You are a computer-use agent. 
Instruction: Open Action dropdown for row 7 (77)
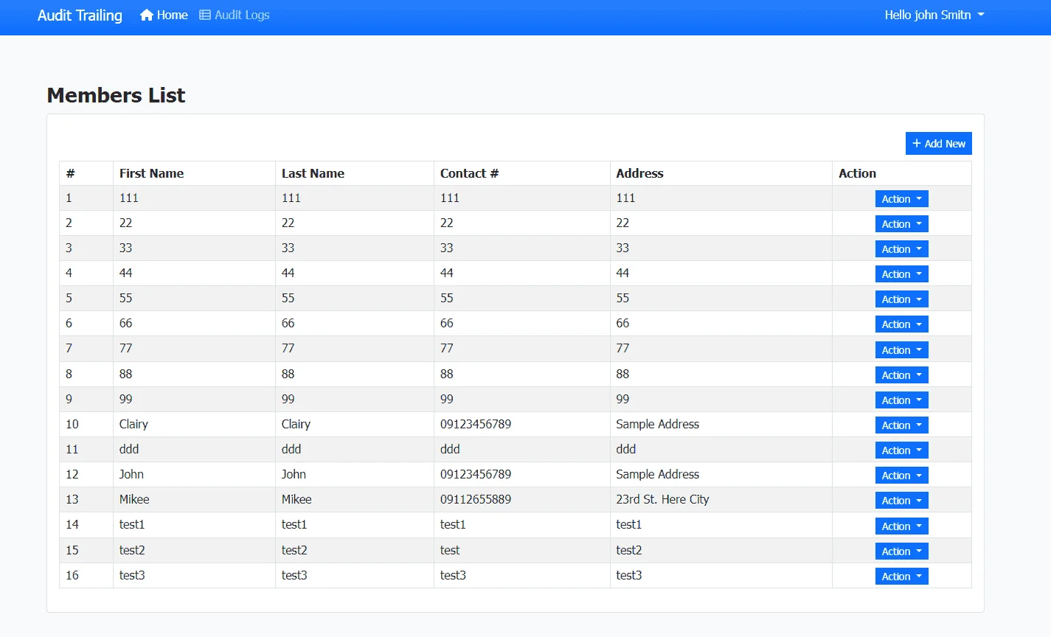click(901, 350)
